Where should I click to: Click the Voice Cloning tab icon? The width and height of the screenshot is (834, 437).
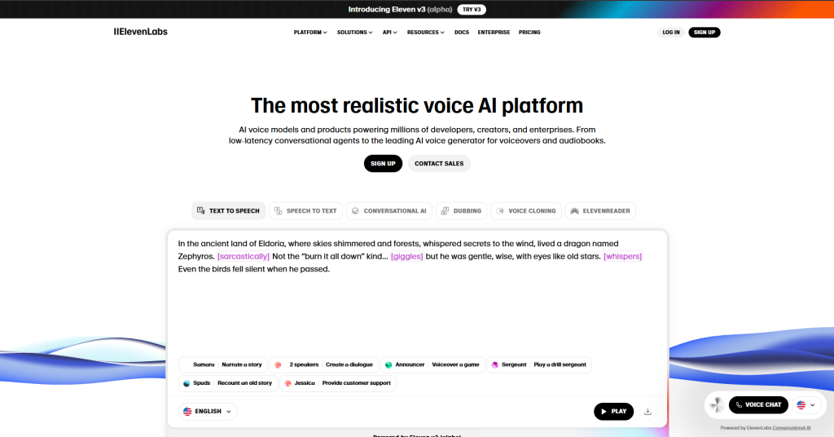(500, 211)
